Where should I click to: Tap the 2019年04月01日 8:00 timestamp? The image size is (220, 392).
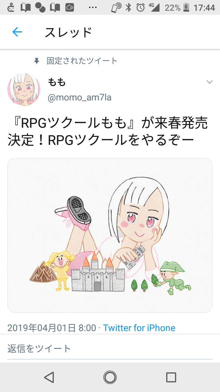[52, 328]
